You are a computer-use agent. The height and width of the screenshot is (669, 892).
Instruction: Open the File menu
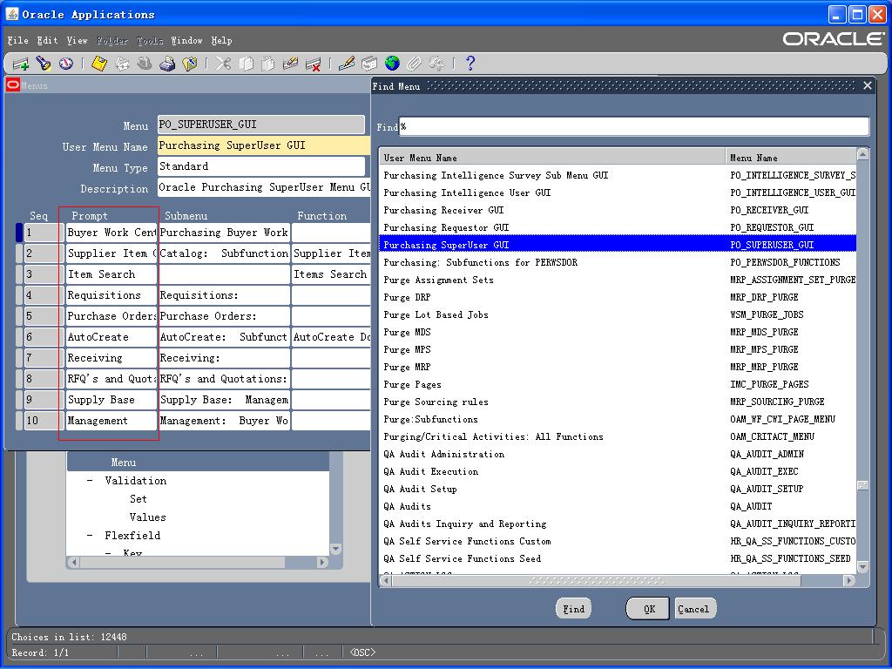(x=17, y=40)
